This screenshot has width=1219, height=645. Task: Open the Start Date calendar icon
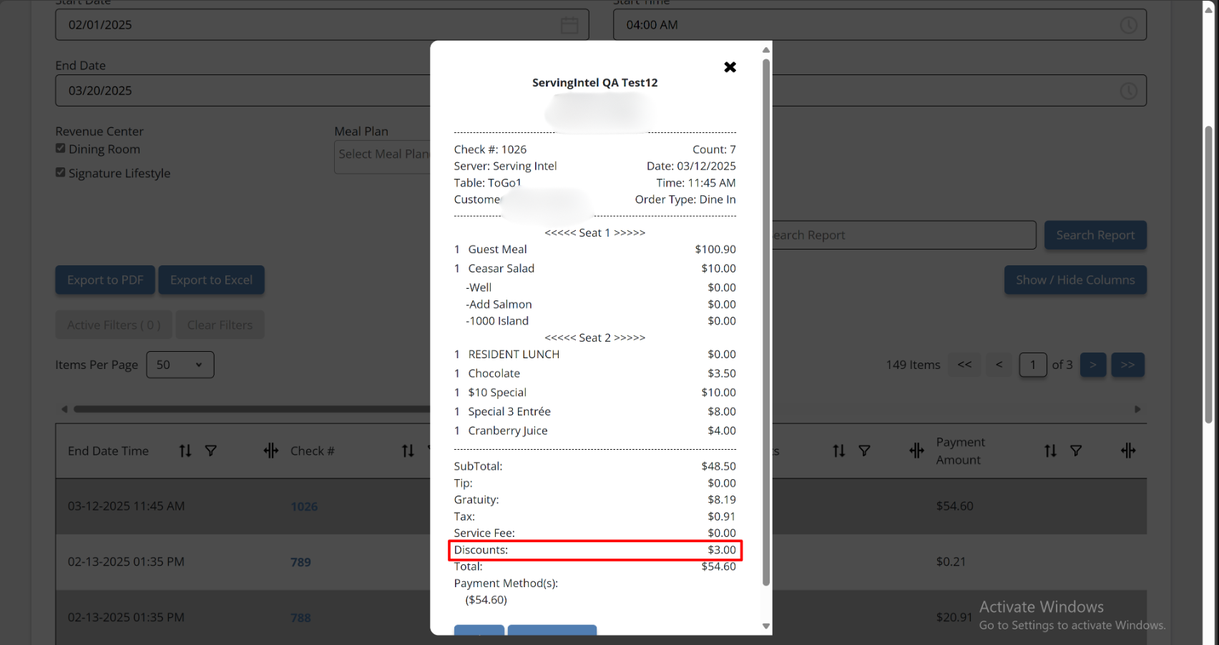coord(569,25)
